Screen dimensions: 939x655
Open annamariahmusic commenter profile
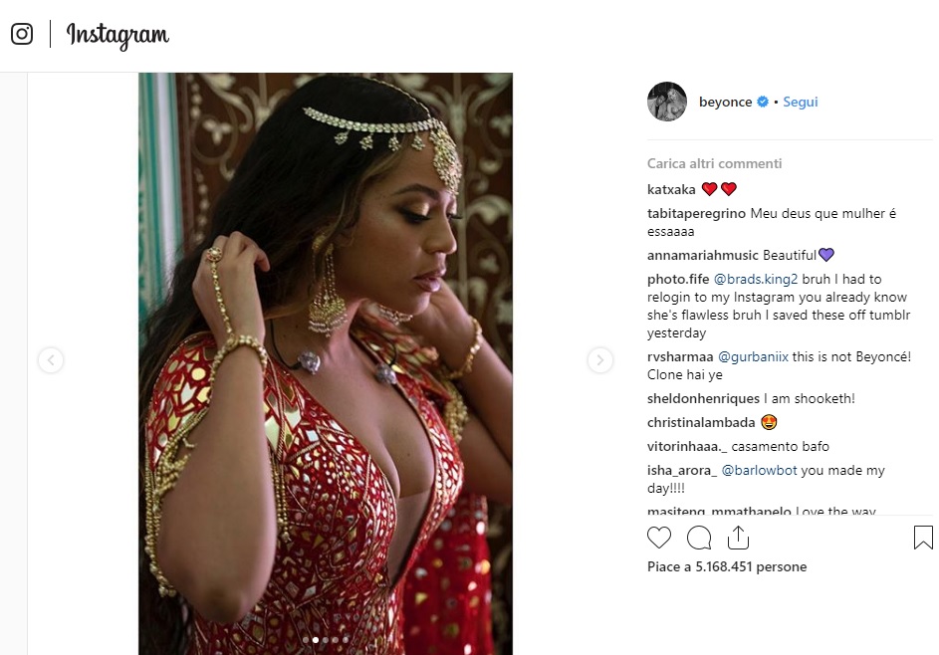703,255
